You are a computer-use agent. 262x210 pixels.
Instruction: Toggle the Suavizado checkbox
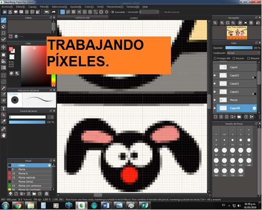113,12
